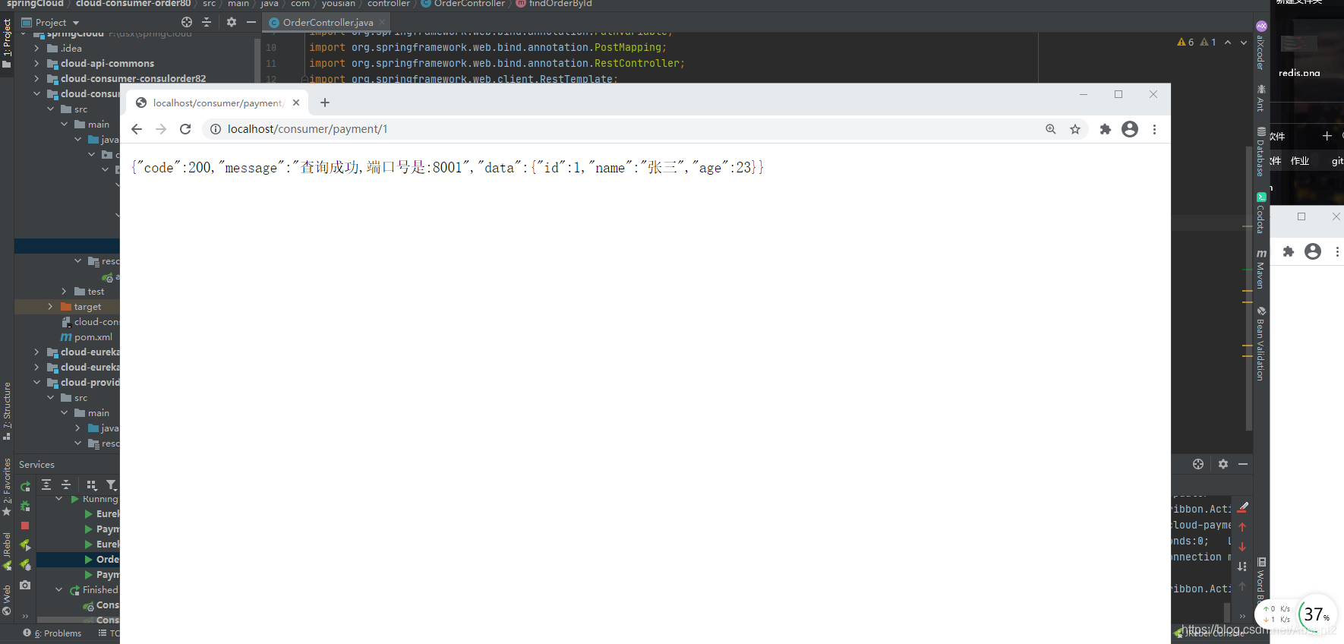Open the Structure tool window tab

(x=7, y=411)
